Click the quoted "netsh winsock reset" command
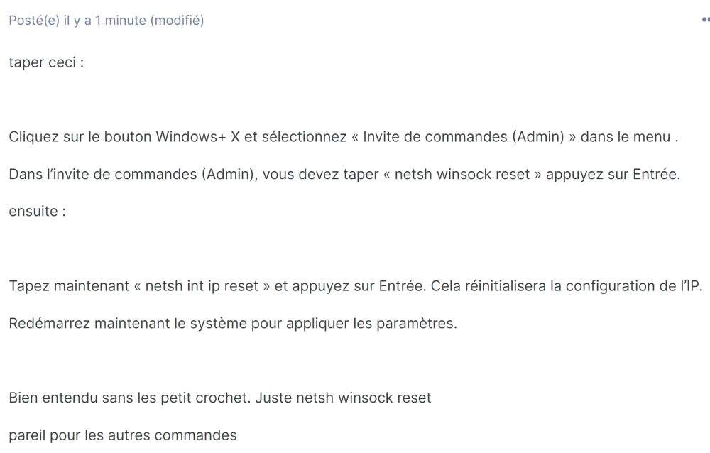 click(462, 174)
